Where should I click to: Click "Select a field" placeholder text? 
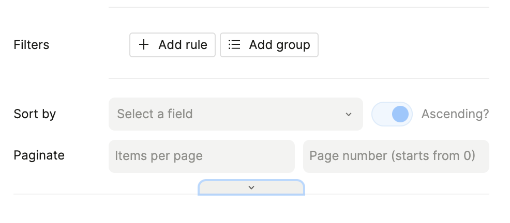[x=155, y=114]
